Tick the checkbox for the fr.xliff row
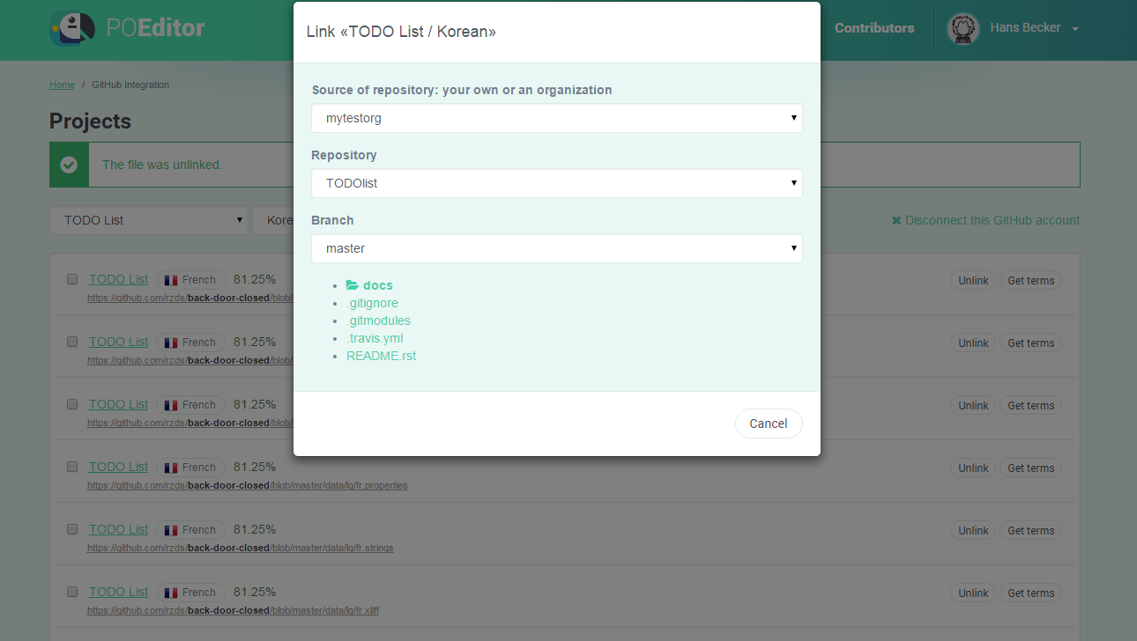The height and width of the screenshot is (641, 1137). [72, 592]
